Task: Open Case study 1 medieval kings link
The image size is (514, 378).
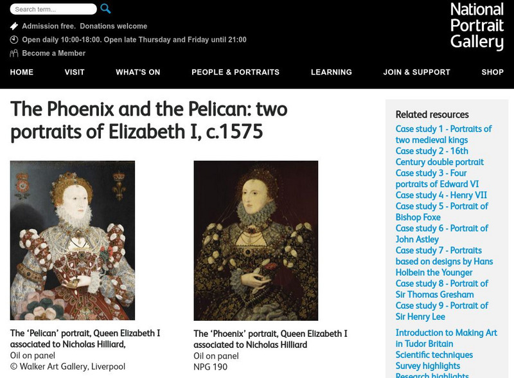Action: 443,134
